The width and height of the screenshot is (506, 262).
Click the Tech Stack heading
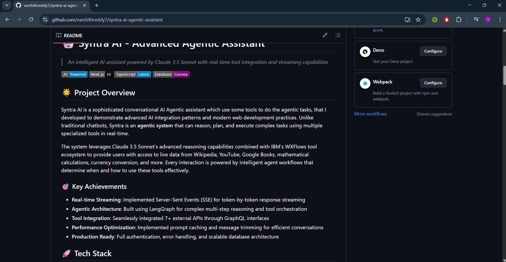[x=93, y=254]
